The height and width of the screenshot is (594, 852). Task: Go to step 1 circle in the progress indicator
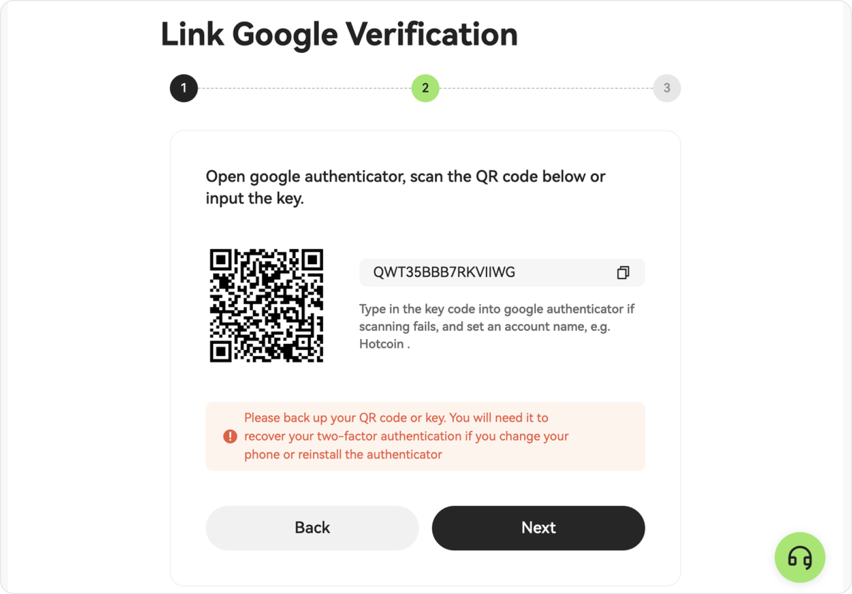(x=184, y=88)
